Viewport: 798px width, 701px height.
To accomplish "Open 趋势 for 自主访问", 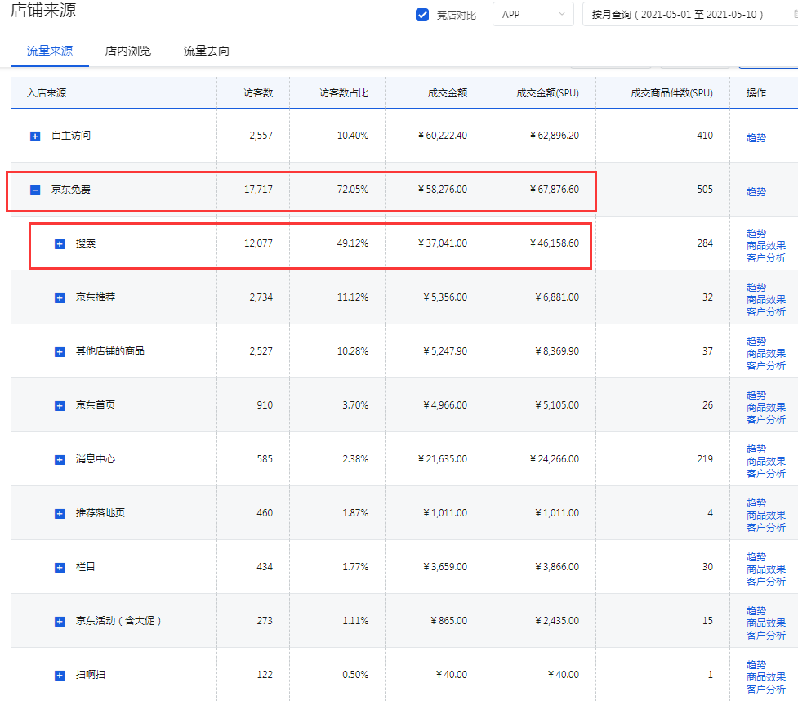I will (x=756, y=138).
